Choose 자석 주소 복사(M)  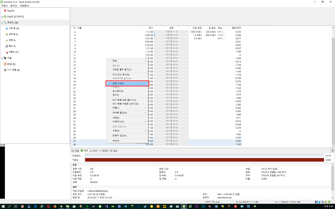[127, 75]
